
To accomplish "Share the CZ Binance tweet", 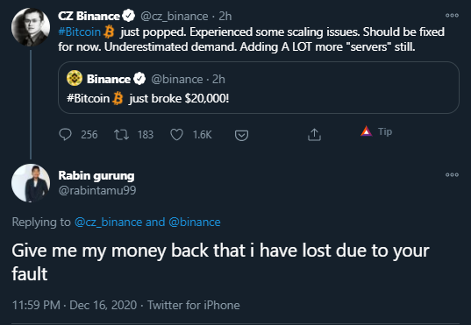I will (314, 134).
